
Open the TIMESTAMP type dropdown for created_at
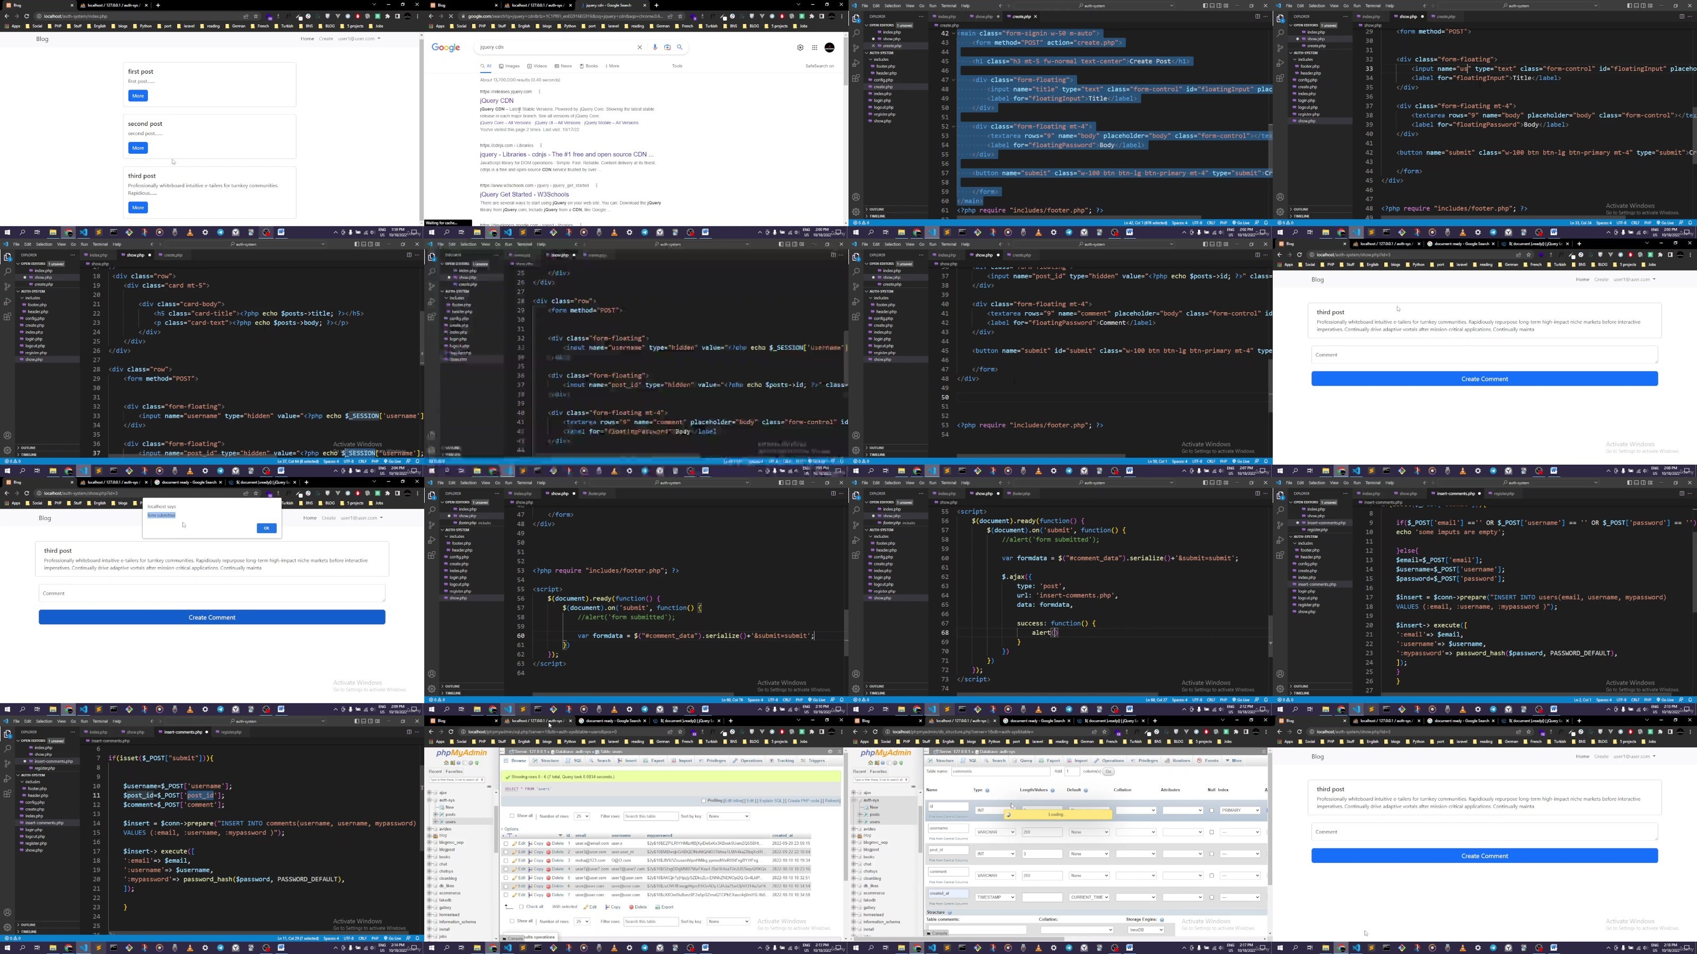point(995,897)
